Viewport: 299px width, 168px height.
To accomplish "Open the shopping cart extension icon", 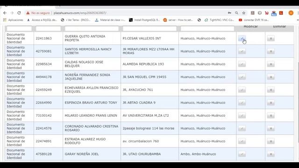I will coord(267,13).
